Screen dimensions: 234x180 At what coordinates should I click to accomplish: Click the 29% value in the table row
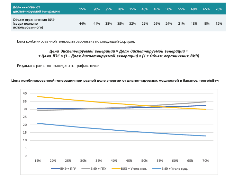click(145, 24)
